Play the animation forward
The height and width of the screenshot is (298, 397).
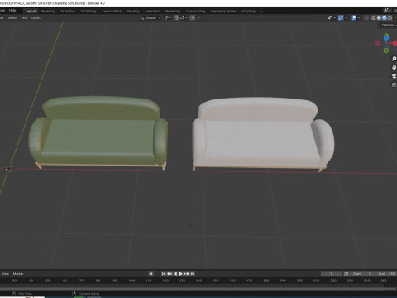point(181,274)
